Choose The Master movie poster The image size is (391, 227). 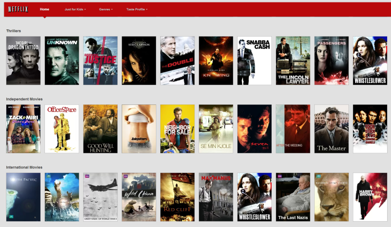332,129
